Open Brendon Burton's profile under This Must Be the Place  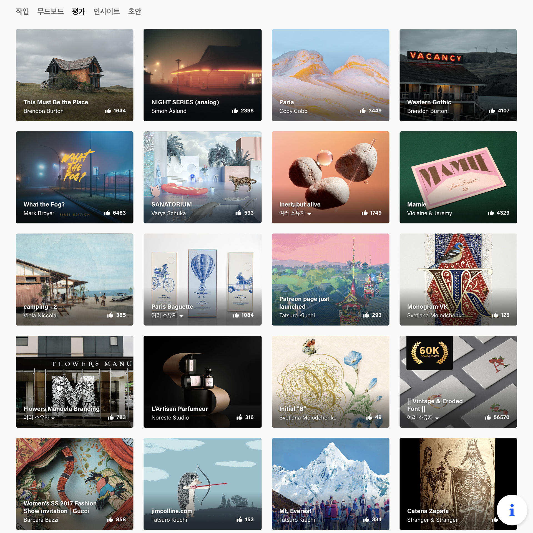click(44, 111)
